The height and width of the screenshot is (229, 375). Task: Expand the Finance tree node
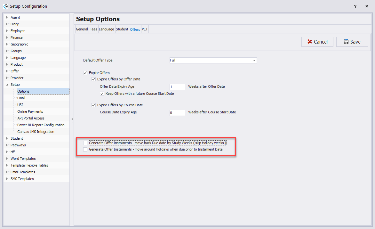click(x=7, y=37)
